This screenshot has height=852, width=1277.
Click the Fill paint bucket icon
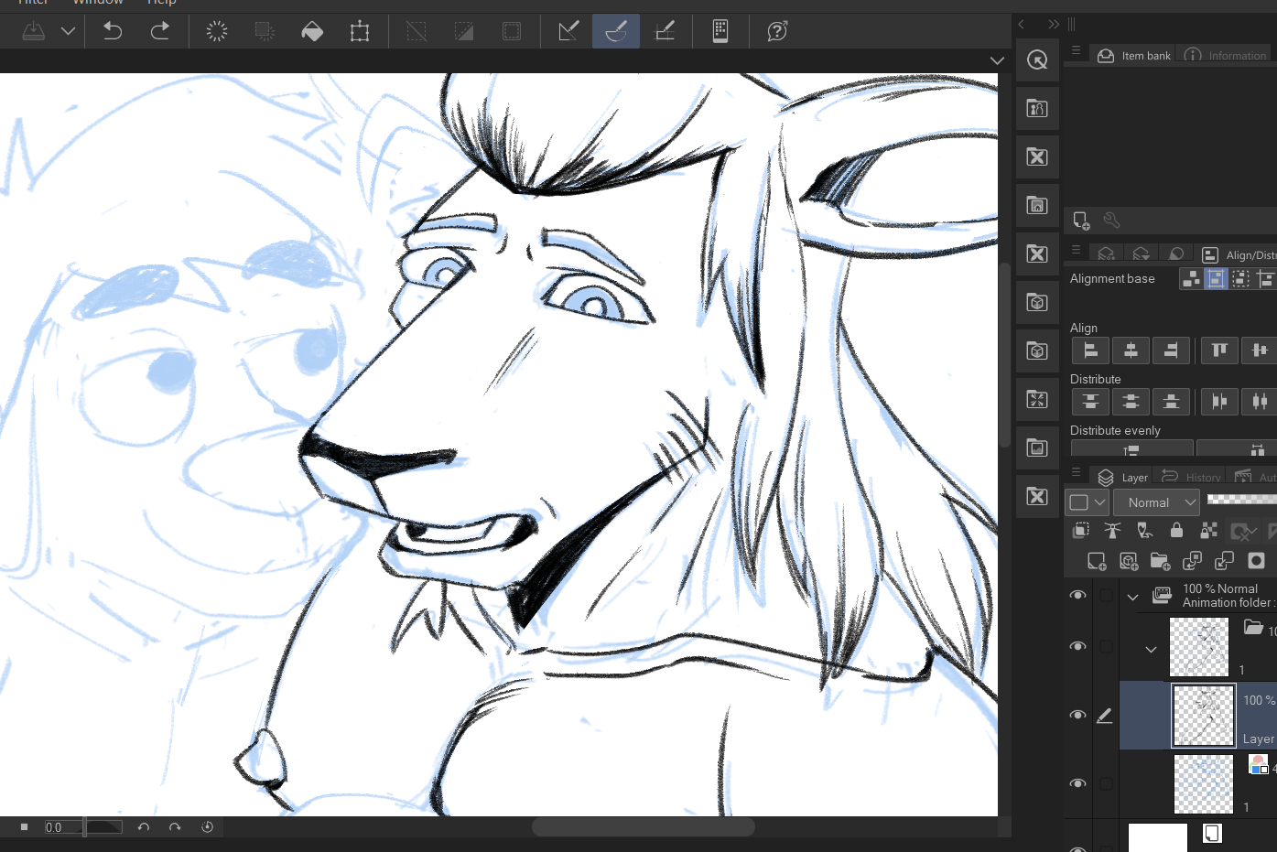pyautogui.click(x=312, y=32)
